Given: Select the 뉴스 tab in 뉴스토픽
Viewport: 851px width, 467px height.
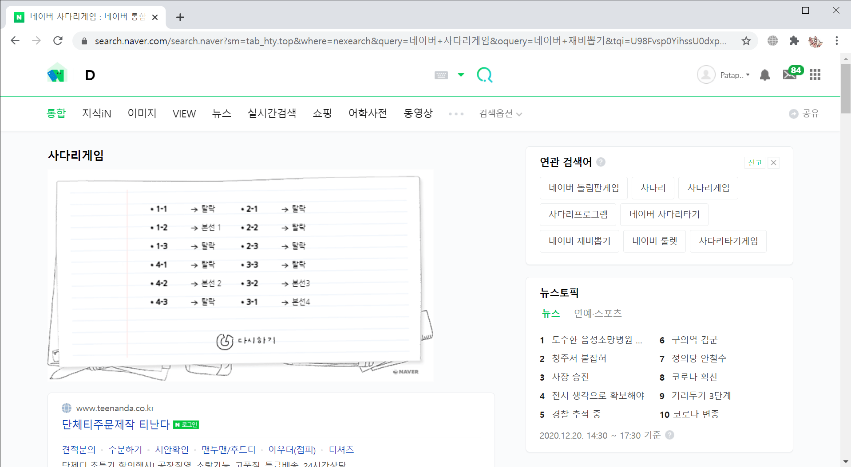Looking at the screenshot, I should click(551, 314).
